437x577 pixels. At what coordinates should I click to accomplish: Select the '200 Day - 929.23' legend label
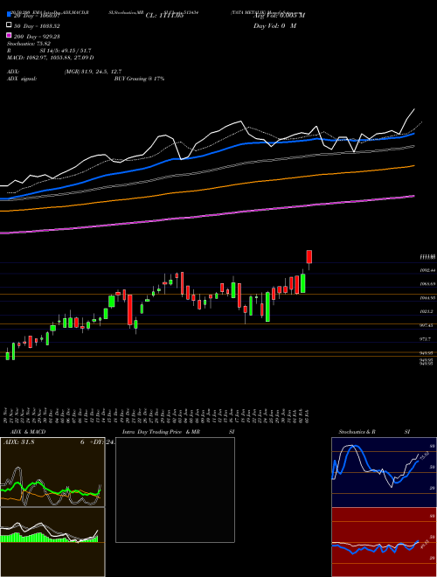[37, 37]
